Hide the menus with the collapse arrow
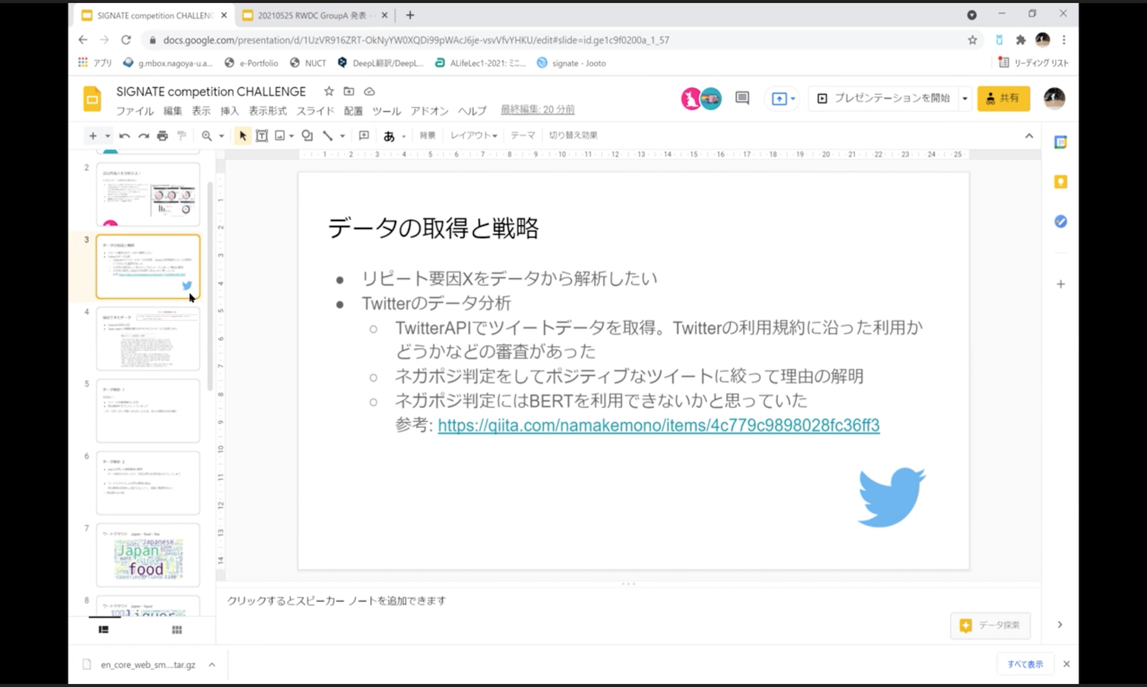The height and width of the screenshot is (687, 1147). (x=1029, y=136)
